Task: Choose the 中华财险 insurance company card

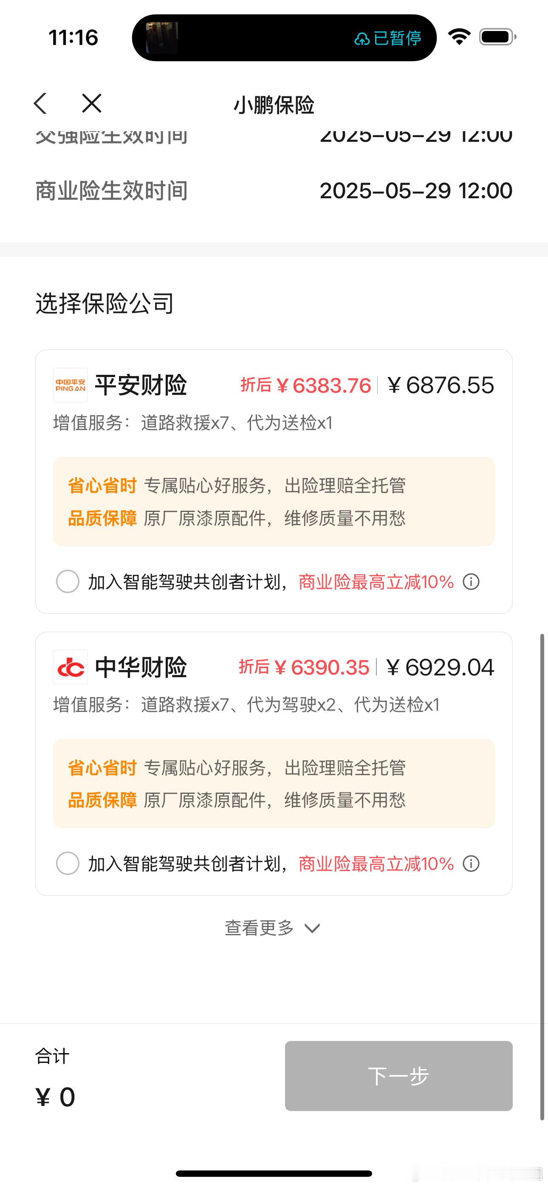Action: (274, 764)
